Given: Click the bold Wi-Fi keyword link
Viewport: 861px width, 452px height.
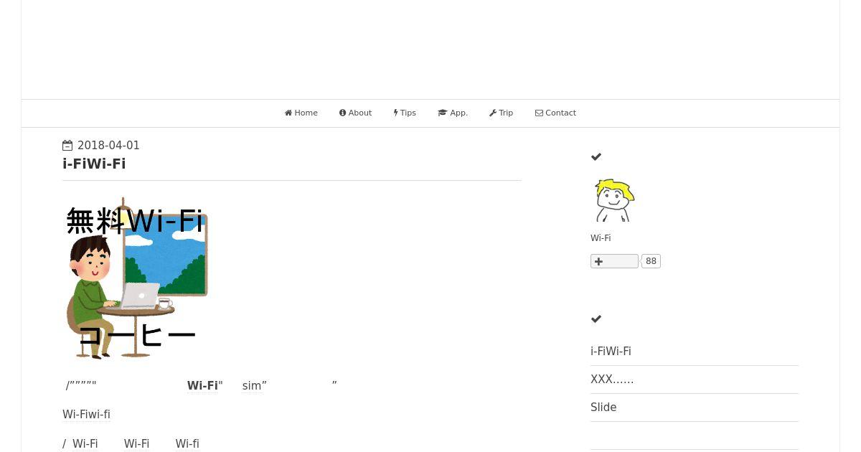Looking at the screenshot, I should coord(202,386).
